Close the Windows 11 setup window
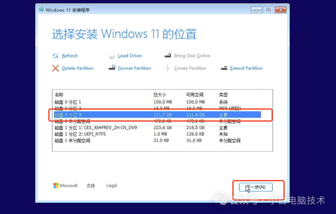Screen dimensions: 336x214 coord(281,10)
